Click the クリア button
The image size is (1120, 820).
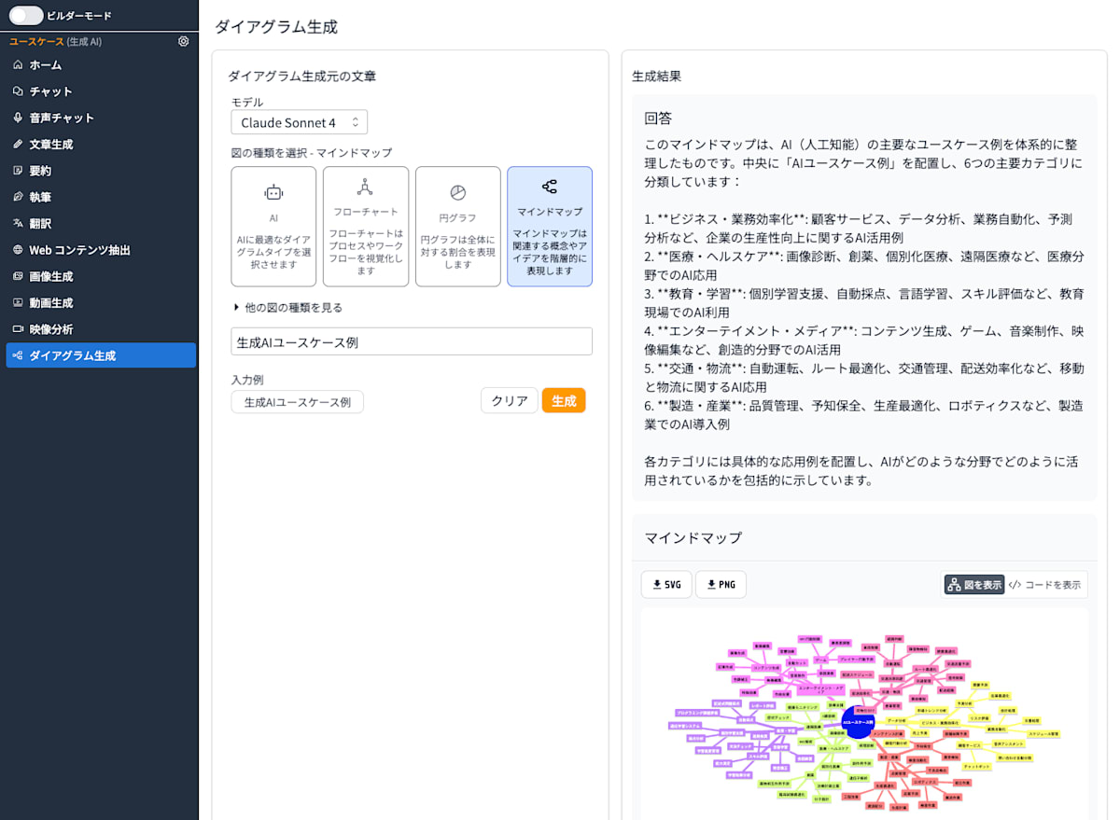[510, 400]
